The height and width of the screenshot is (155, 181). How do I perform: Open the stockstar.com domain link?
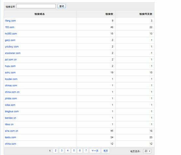13,53
